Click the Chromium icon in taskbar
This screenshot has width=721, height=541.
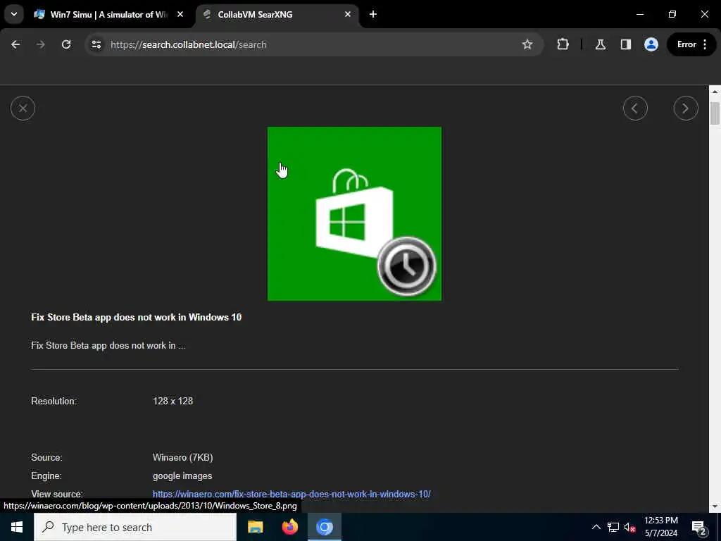pos(324,527)
